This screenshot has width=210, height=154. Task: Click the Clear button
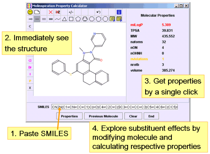point(133,116)
